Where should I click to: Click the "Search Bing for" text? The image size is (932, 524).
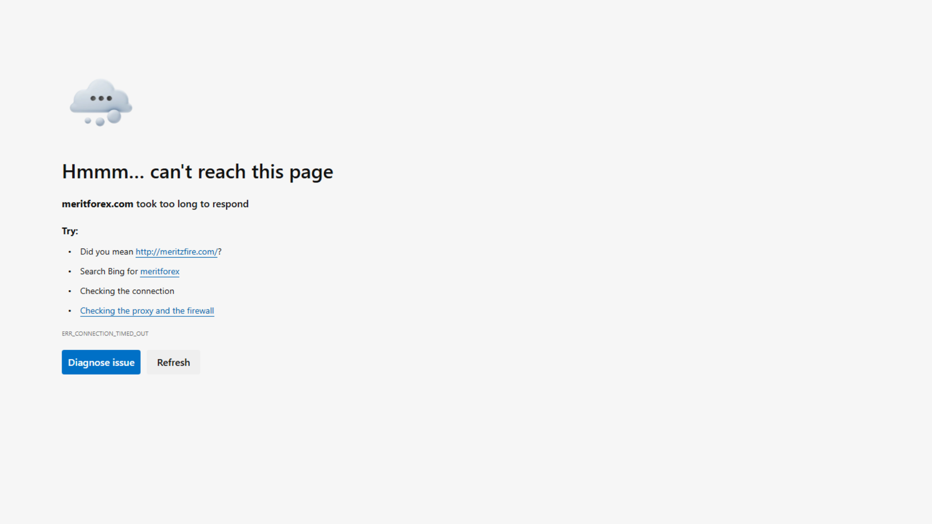(109, 272)
